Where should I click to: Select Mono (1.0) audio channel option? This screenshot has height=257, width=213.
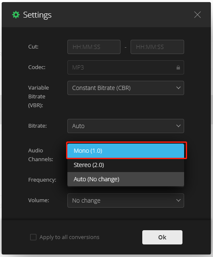click(126, 151)
